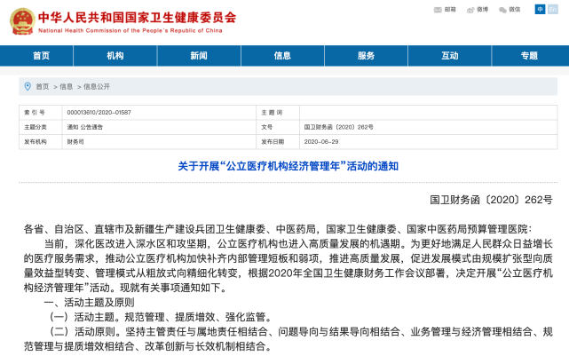Open the 服务 navigation menu
Viewport: 569px width, 356px height.
pos(366,56)
